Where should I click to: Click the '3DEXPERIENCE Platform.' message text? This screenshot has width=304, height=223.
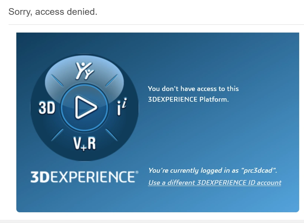click(x=188, y=99)
